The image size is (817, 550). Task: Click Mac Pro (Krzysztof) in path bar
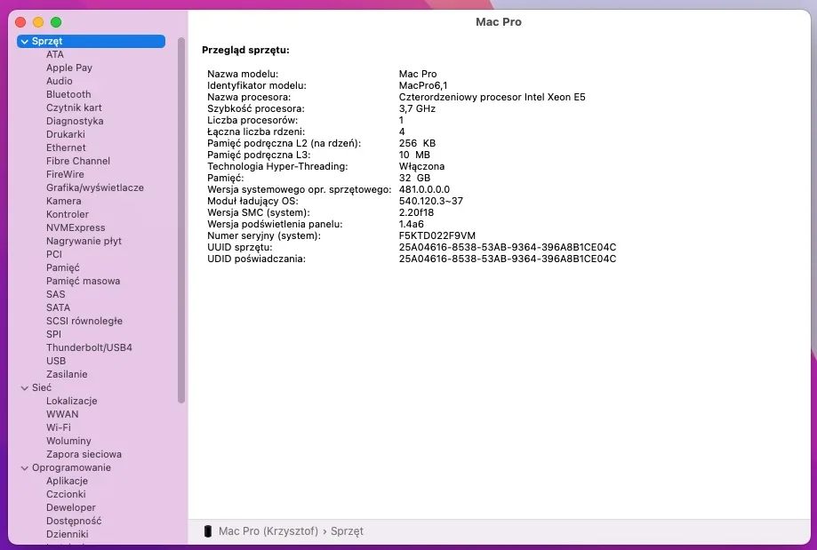(x=268, y=531)
